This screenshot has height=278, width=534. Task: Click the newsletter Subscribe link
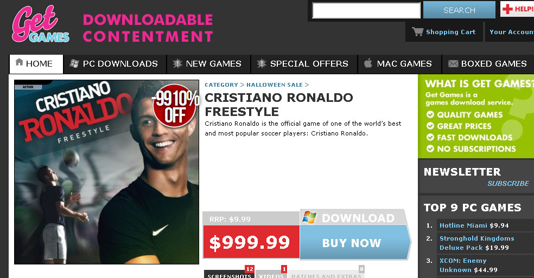point(508,183)
